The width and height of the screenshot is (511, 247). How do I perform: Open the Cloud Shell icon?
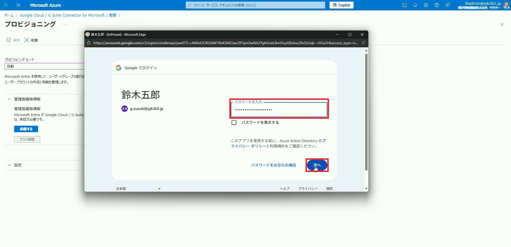click(404, 5)
